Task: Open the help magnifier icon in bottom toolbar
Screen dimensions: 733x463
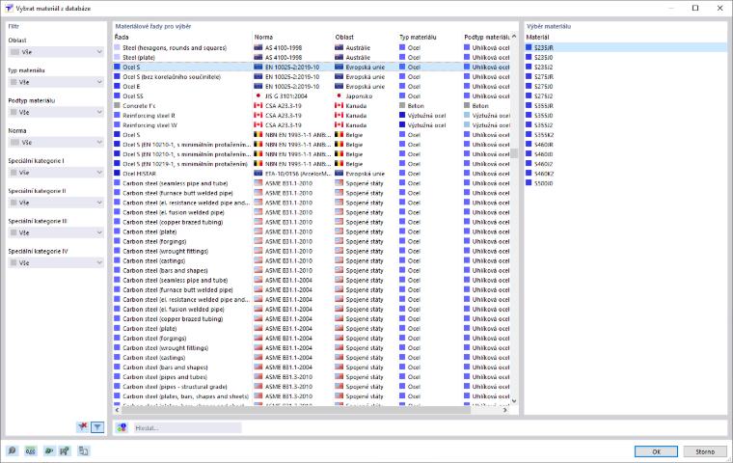Action: tap(13, 450)
